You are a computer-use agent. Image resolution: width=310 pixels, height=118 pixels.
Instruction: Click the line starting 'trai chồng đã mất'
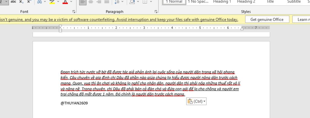[123, 94]
